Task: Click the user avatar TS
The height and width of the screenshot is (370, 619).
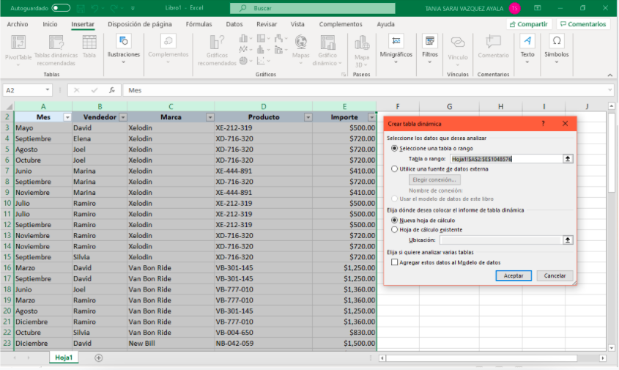Action: [514, 8]
